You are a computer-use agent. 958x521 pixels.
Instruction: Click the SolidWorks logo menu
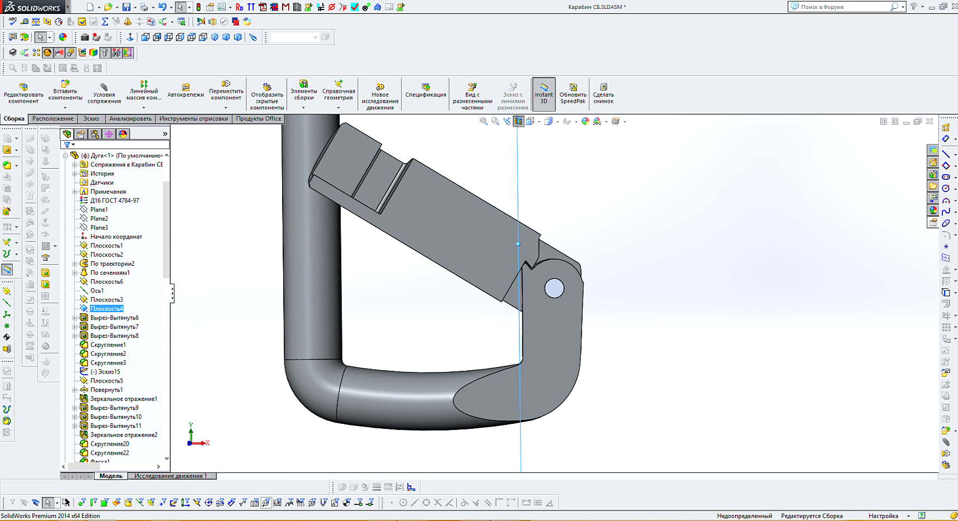[x=33, y=7]
